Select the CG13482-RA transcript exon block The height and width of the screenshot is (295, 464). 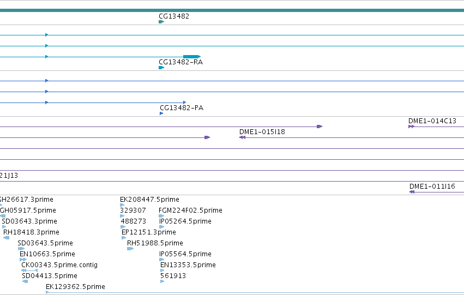(192, 57)
